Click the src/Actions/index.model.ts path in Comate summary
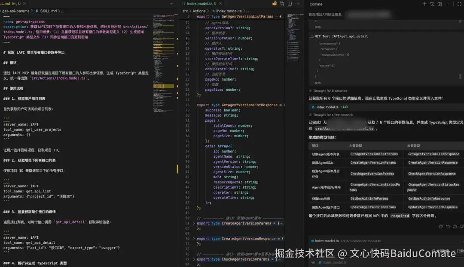464x267 pixels. (345, 129)
